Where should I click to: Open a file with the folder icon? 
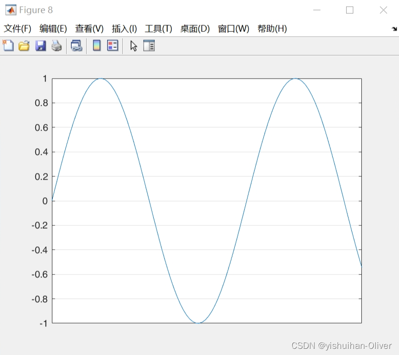(x=24, y=46)
